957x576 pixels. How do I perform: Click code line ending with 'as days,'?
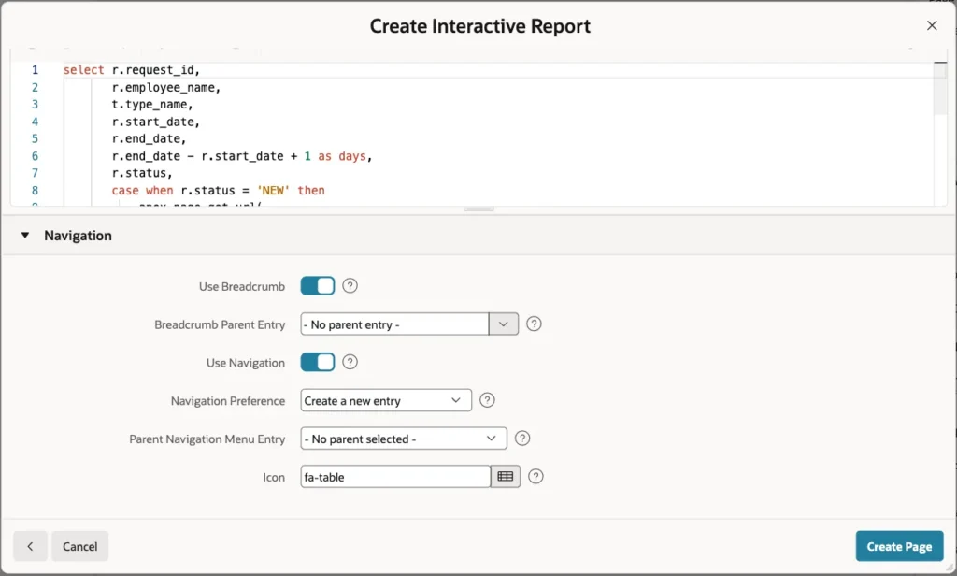point(242,156)
